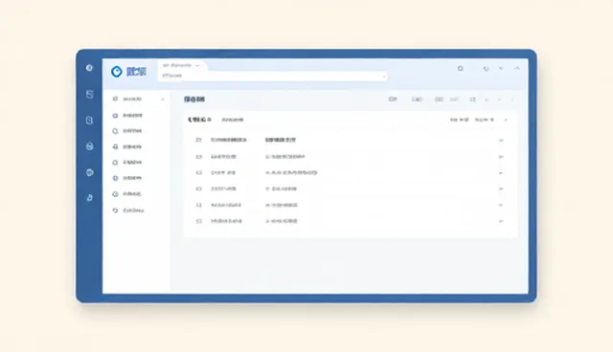This screenshot has height=352, width=613.
Task: Expand the second list row using its right chevron
Action: click(x=501, y=157)
